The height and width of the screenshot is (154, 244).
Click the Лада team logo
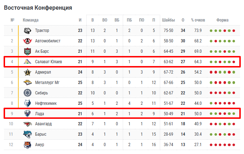pos(28,114)
